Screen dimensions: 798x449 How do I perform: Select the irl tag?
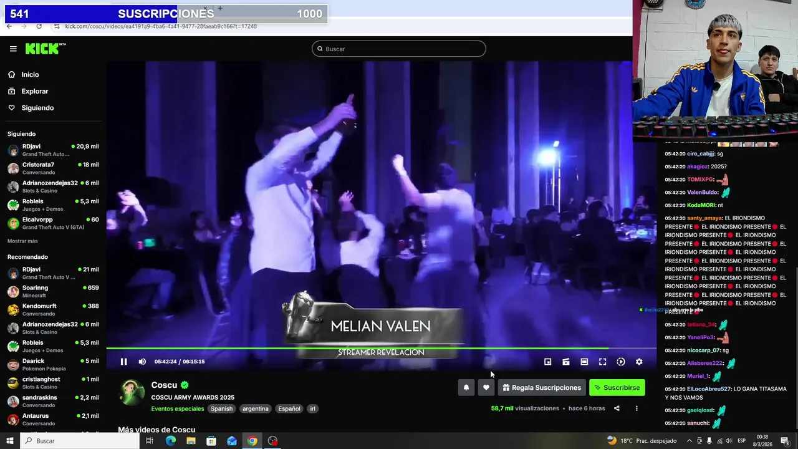point(313,408)
